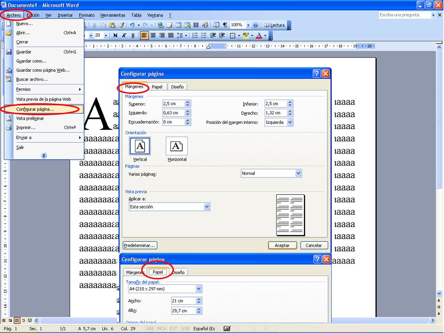Viewport: 444px width, 333px height.
Task: Choose Guardar como... from the Archivo menu
Action: point(44,61)
